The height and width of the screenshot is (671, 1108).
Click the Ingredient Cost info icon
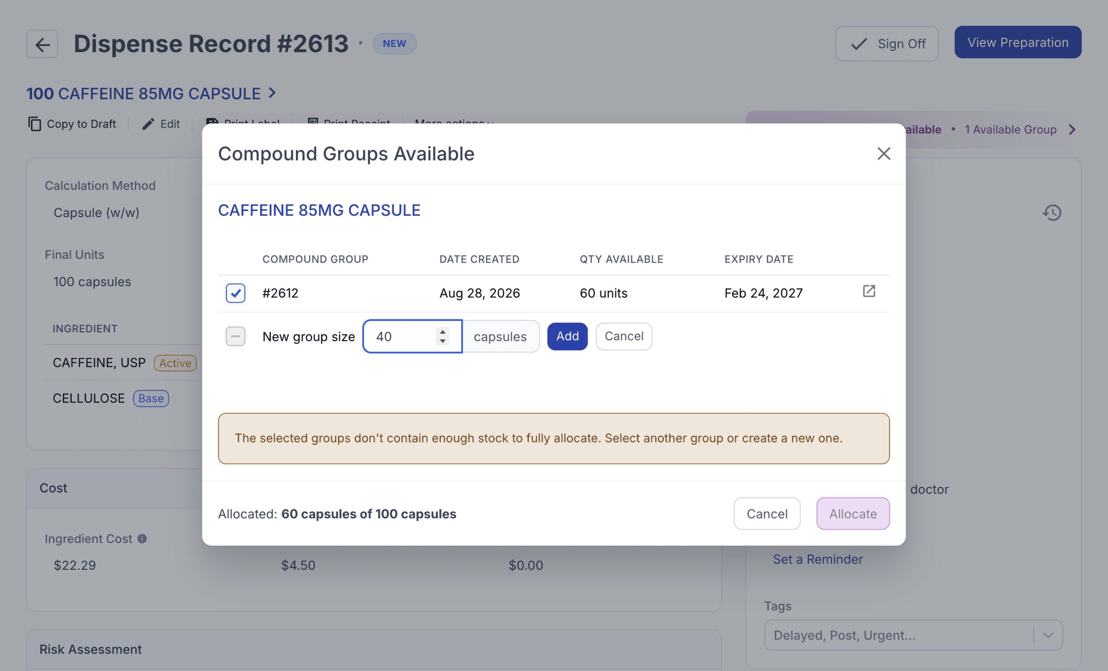[142, 538]
